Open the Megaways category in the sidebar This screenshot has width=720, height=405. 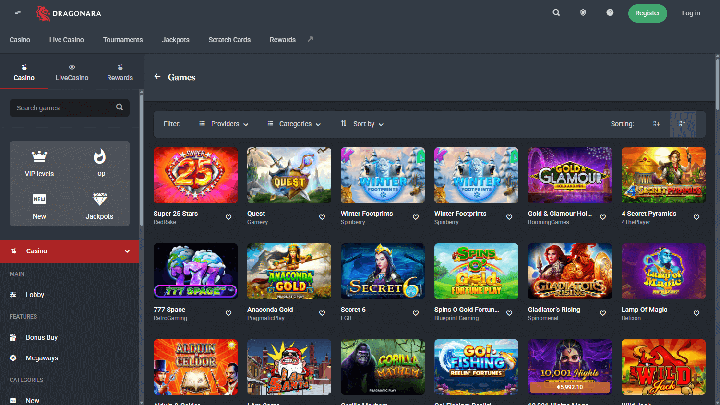pyautogui.click(x=41, y=358)
